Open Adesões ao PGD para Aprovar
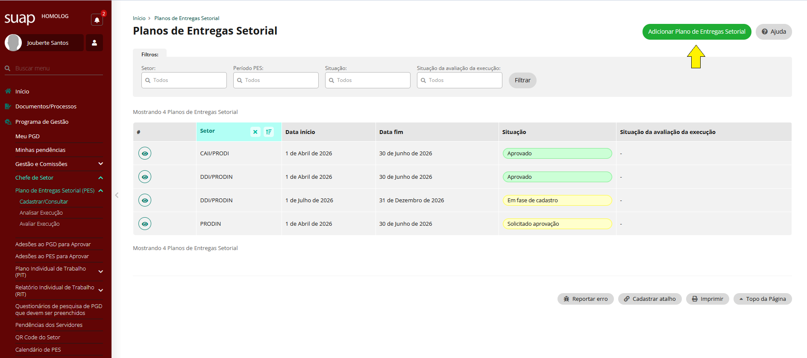Image resolution: width=807 pixels, height=358 pixels. click(53, 244)
